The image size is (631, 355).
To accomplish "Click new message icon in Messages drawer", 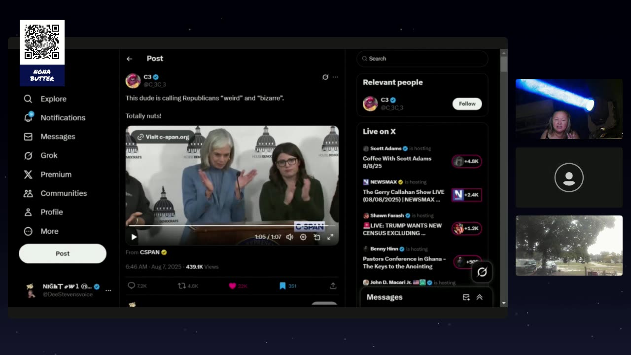I will click(x=466, y=297).
